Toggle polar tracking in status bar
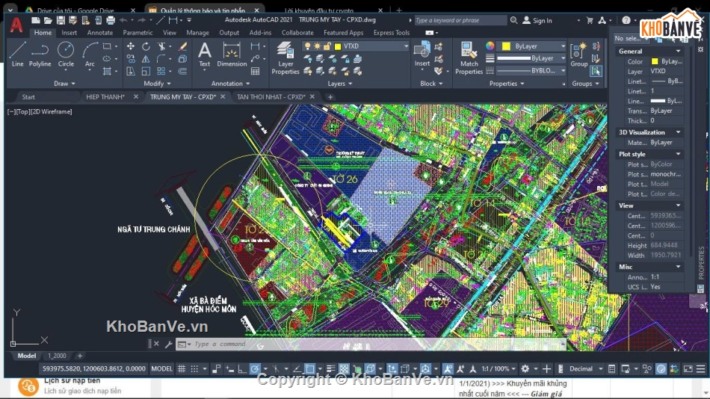Screen dimensions: 710x399 [255, 368]
